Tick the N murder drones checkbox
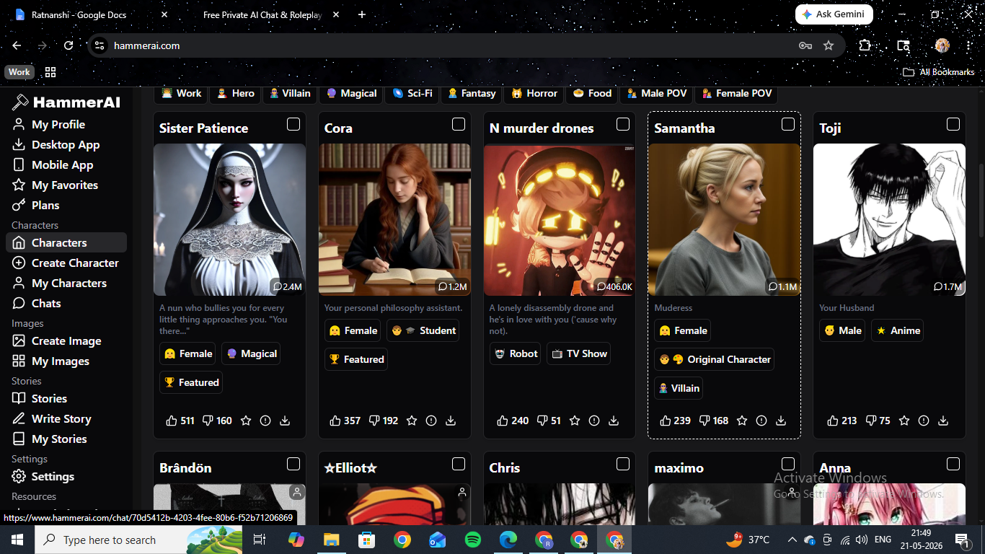The height and width of the screenshot is (554, 985). [623, 124]
